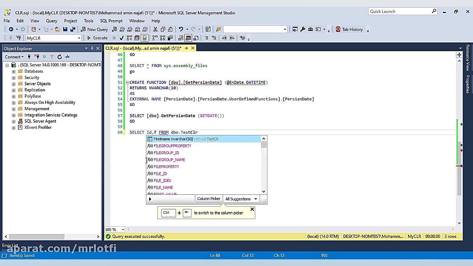Expand the Databases node
The width and height of the screenshot is (473, 266).
(x=13, y=71)
